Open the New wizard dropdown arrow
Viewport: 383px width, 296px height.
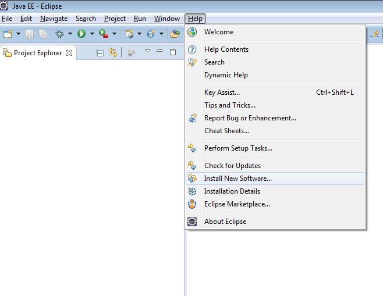point(18,34)
